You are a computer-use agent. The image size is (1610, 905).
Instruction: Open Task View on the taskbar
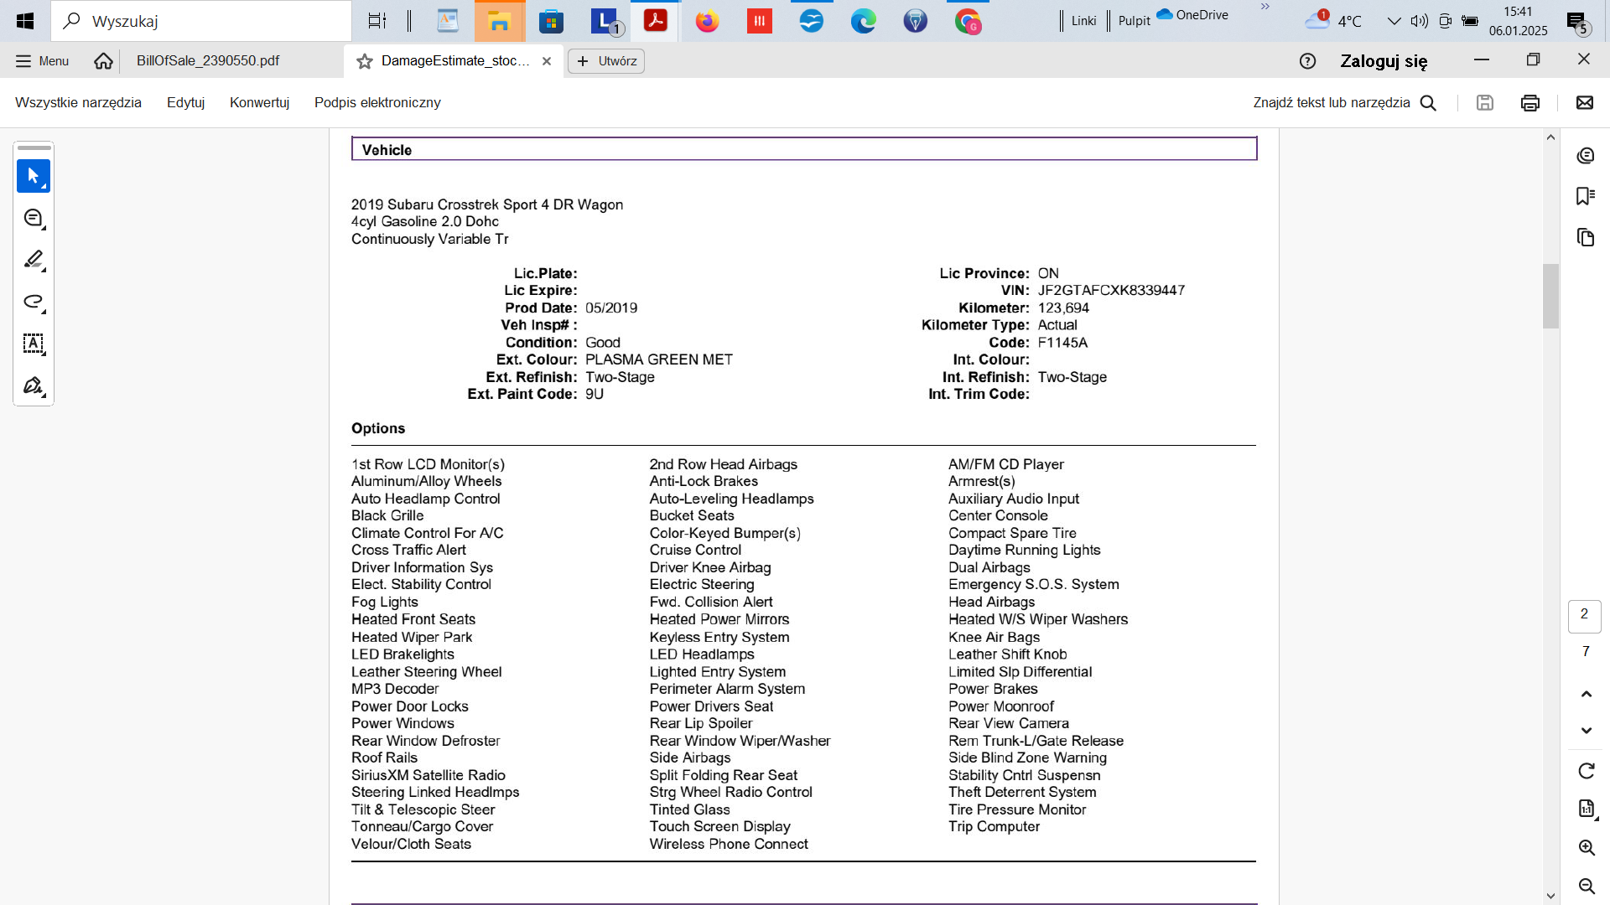[377, 21]
